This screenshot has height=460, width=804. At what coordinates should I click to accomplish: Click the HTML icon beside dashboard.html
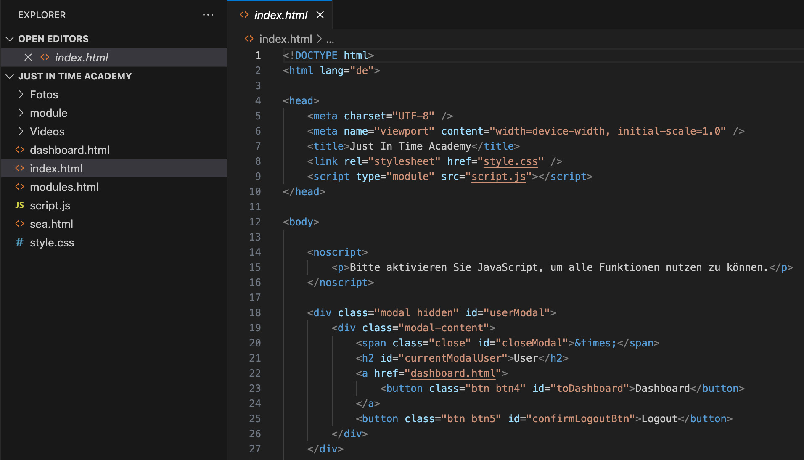coord(19,150)
